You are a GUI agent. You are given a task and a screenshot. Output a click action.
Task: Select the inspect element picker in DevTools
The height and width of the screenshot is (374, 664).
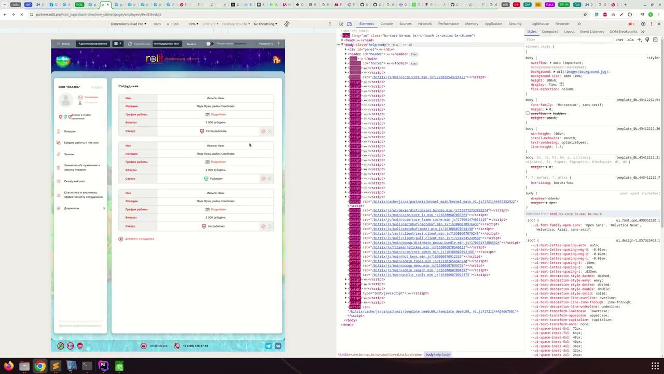[341, 24]
